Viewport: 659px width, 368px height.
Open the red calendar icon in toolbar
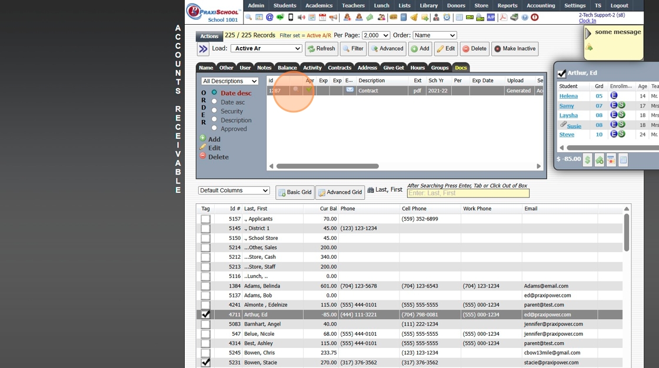point(322,17)
